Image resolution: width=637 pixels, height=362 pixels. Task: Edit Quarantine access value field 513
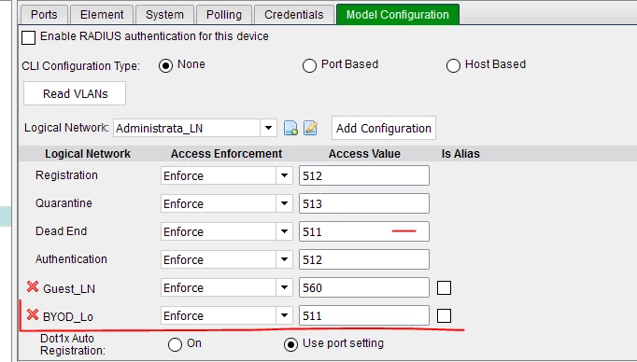coord(364,203)
